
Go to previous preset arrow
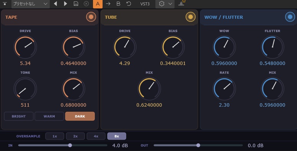(55, 4)
